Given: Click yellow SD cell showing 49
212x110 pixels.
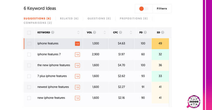Looking at the screenshot, I should pos(160,44).
